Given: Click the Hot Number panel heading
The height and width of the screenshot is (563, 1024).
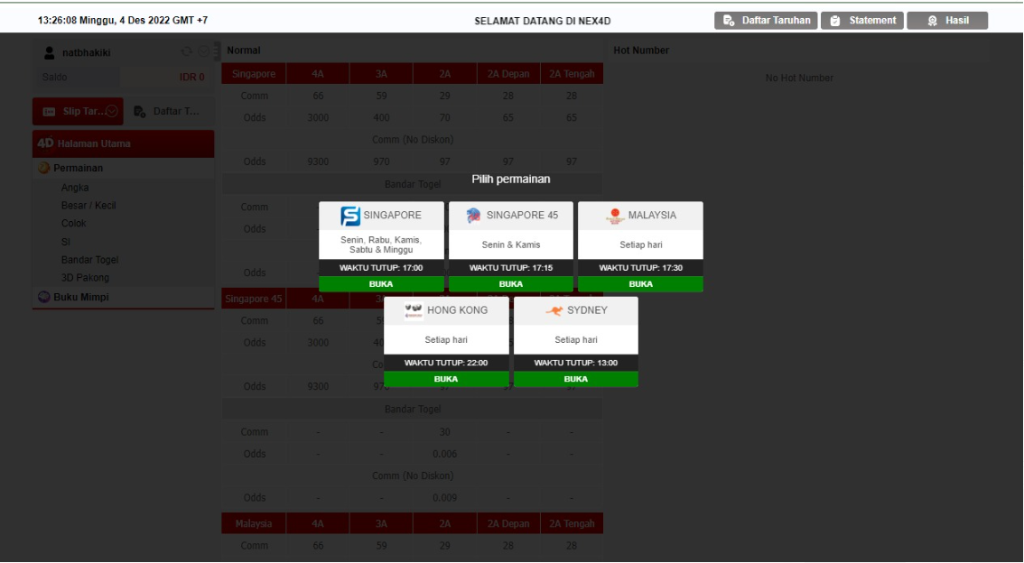Looking at the screenshot, I should tap(641, 51).
